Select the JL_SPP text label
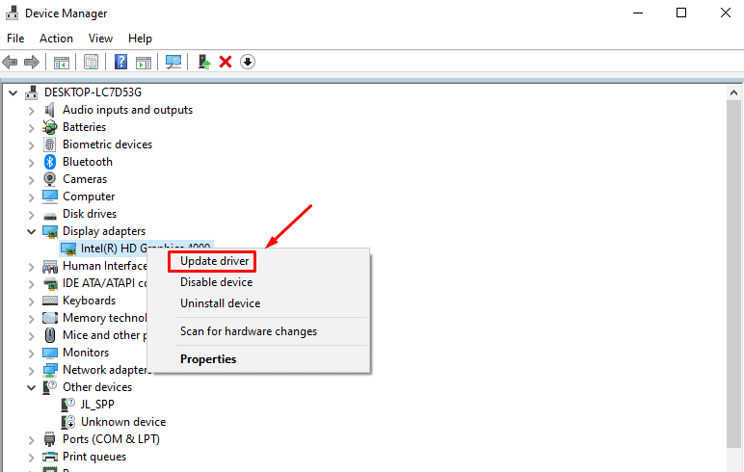 click(x=97, y=405)
